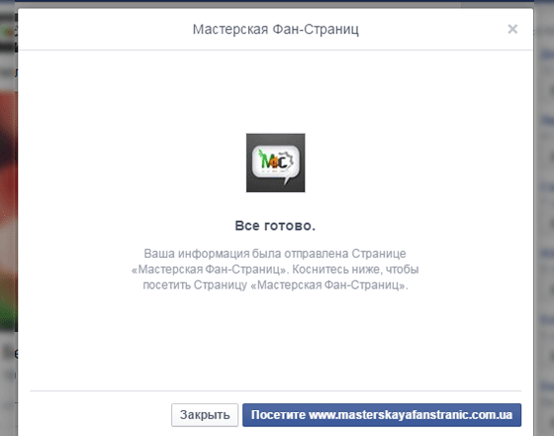Screen dimensions: 554x436
Task: Select the 'Все готово.' heading text
Action: [x=275, y=226]
